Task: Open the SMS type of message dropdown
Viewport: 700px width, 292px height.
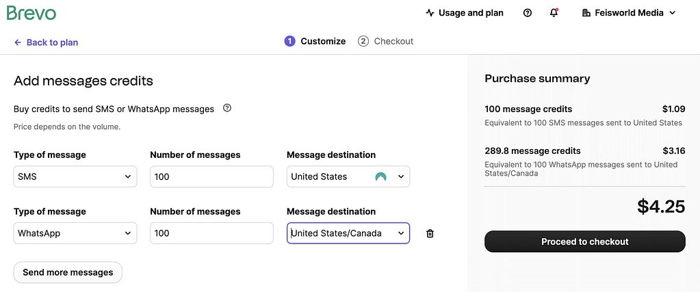Action: (x=75, y=176)
